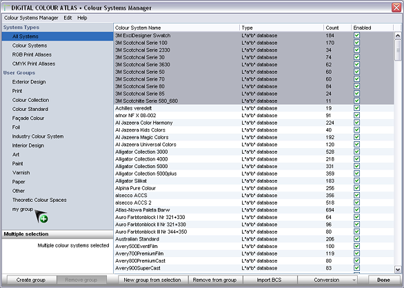Click count 528 of Alligator Collection 3000
Viewport: 404px width, 288px height.
coord(330,152)
